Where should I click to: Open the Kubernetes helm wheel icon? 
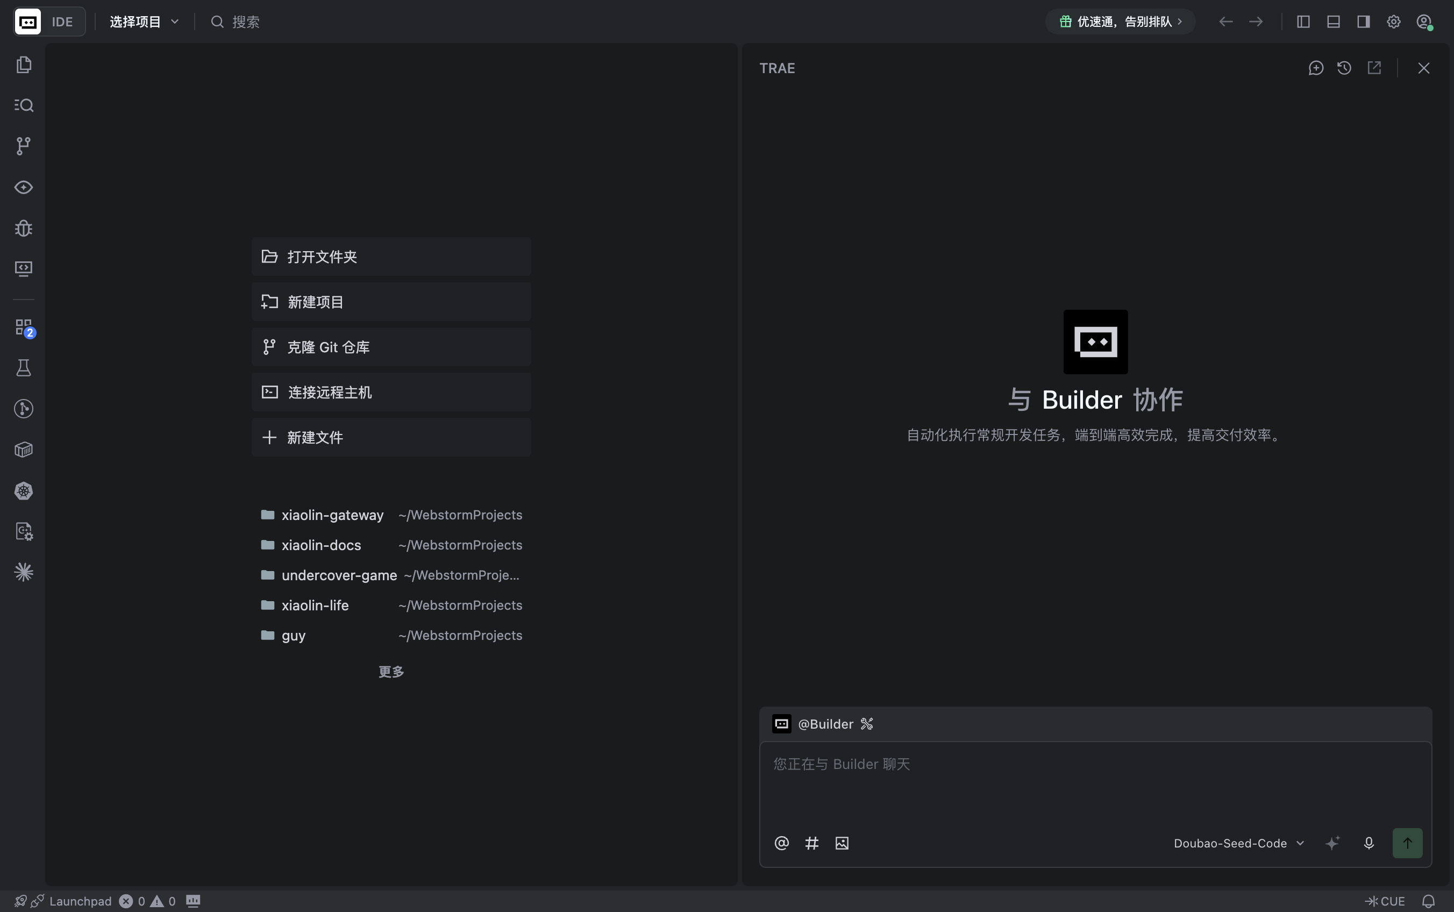pyautogui.click(x=24, y=490)
